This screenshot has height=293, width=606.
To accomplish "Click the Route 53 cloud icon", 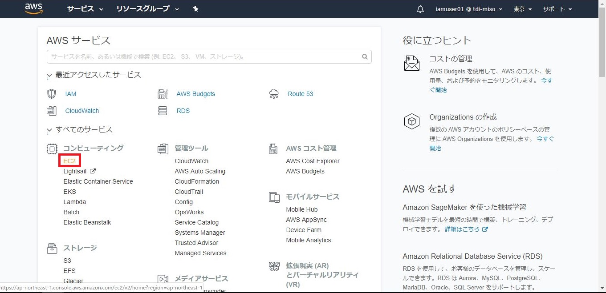I will (274, 94).
